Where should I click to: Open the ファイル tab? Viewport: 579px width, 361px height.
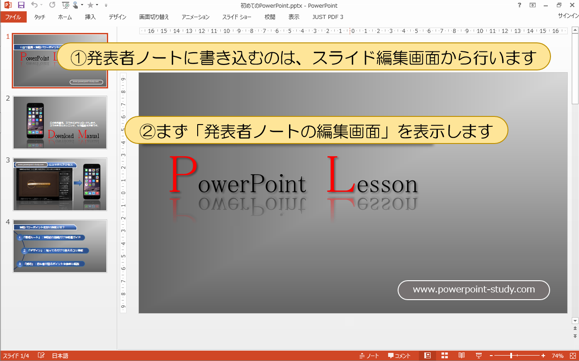(14, 17)
